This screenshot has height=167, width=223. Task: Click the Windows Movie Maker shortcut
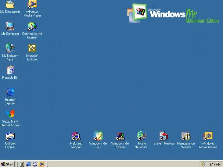click(208, 136)
